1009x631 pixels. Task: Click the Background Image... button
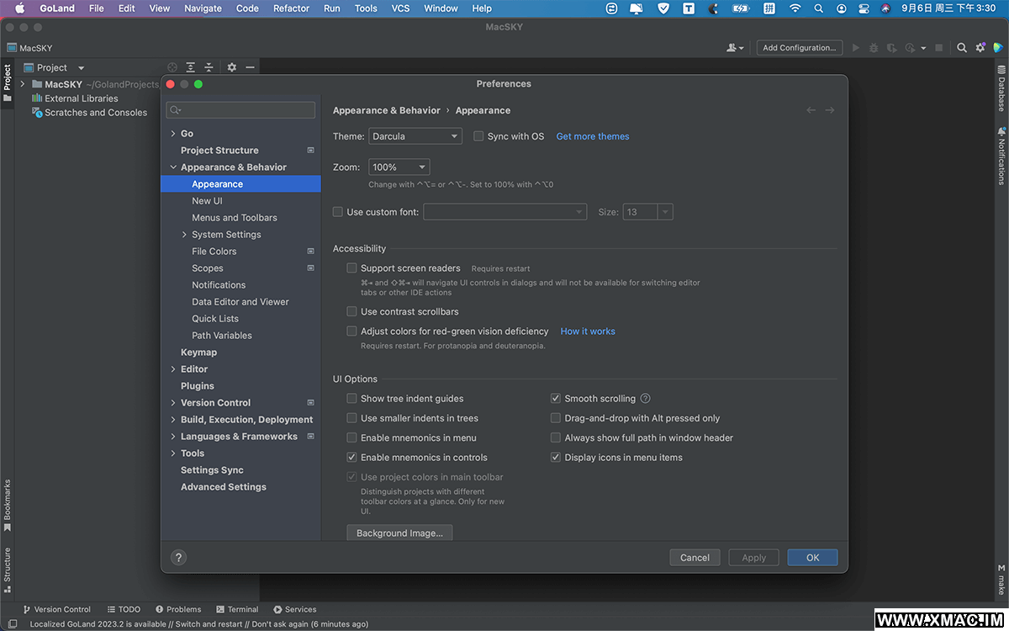pos(399,533)
